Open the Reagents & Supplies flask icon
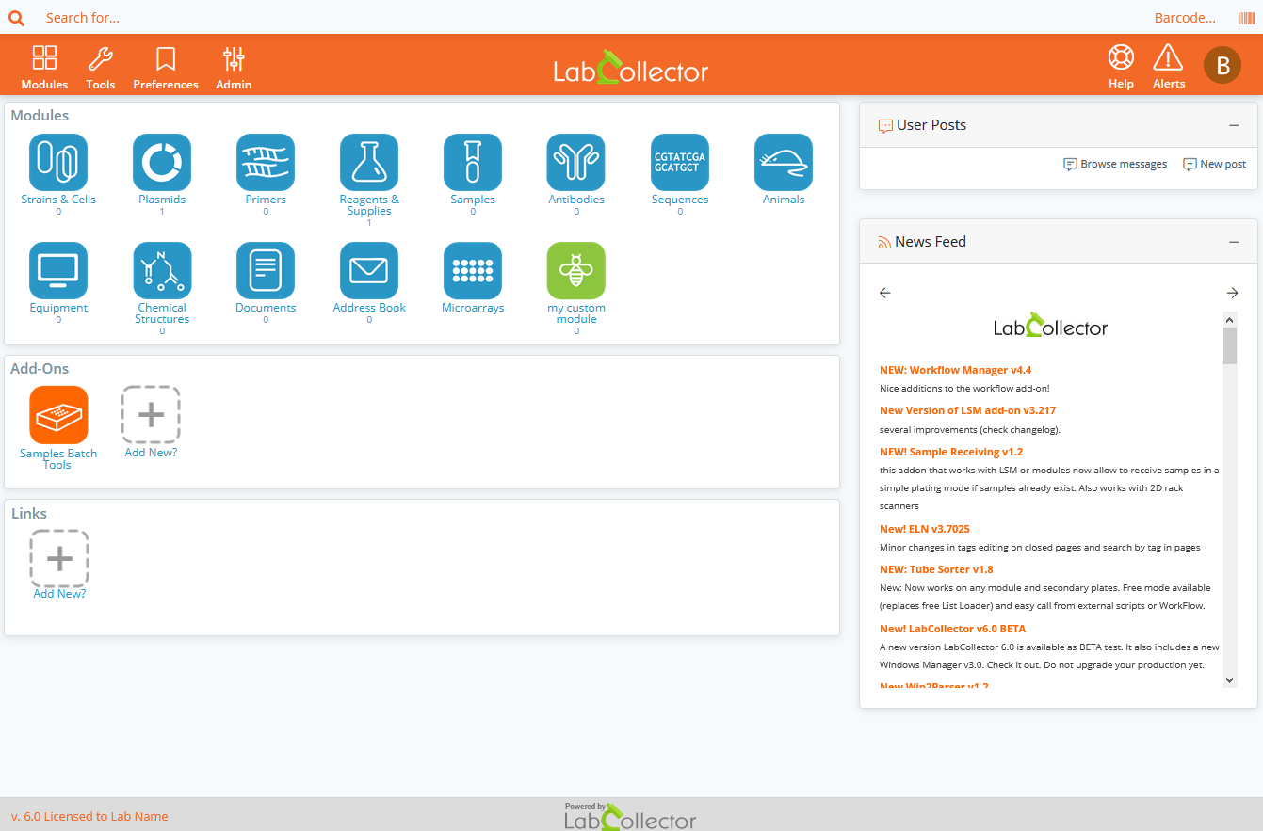1263x831 pixels. click(x=369, y=163)
